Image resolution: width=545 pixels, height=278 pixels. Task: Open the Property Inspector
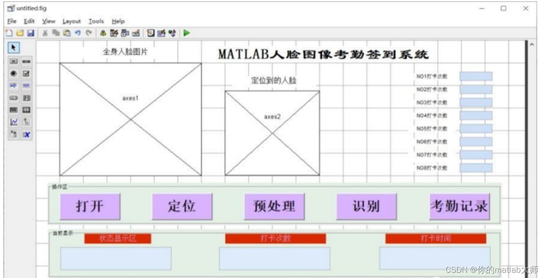[x=162, y=33]
